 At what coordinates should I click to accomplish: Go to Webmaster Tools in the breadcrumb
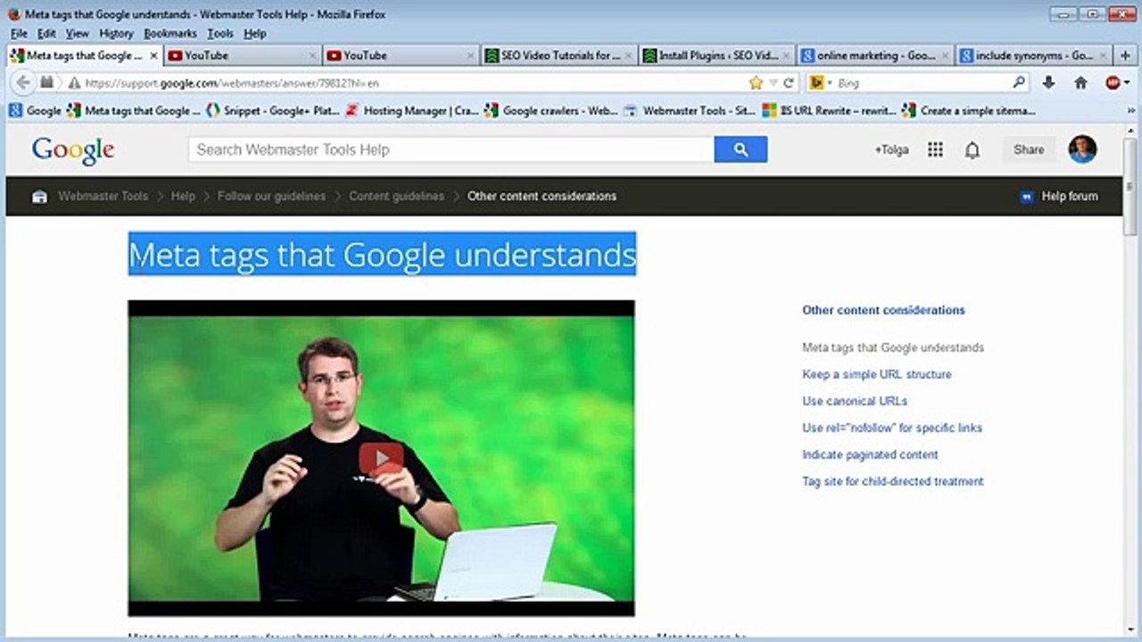click(x=103, y=196)
